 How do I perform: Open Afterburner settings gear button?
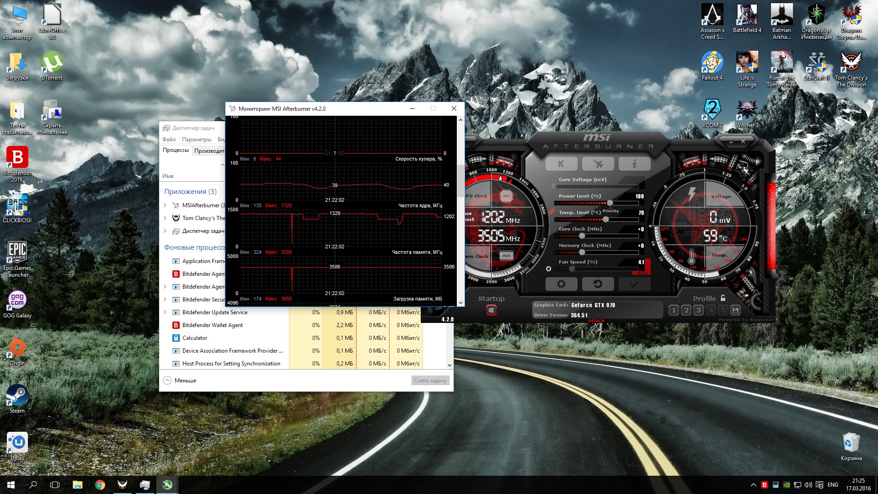[x=561, y=284]
